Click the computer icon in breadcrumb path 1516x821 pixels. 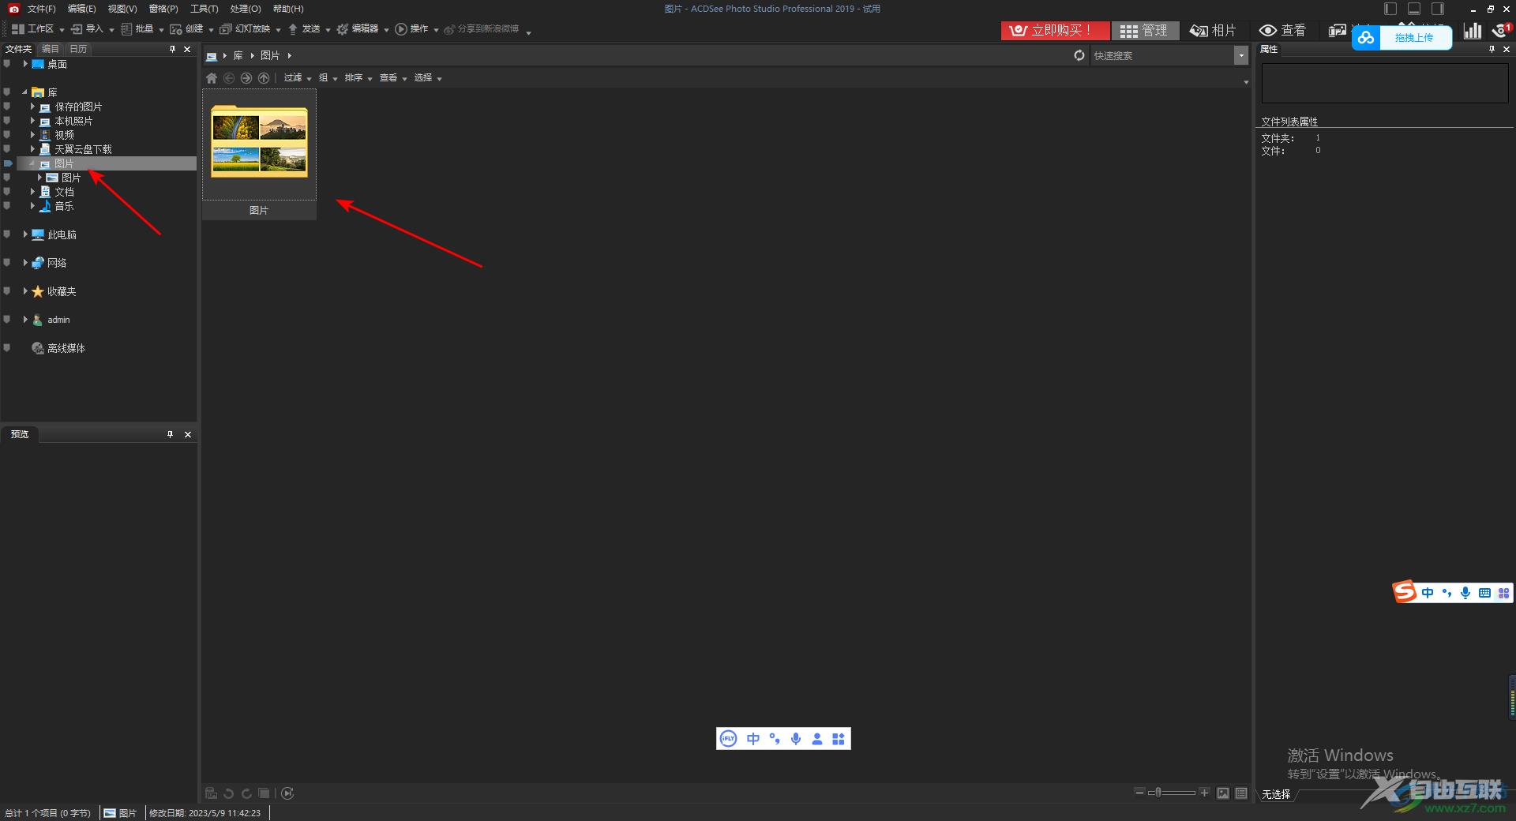(212, 56)
